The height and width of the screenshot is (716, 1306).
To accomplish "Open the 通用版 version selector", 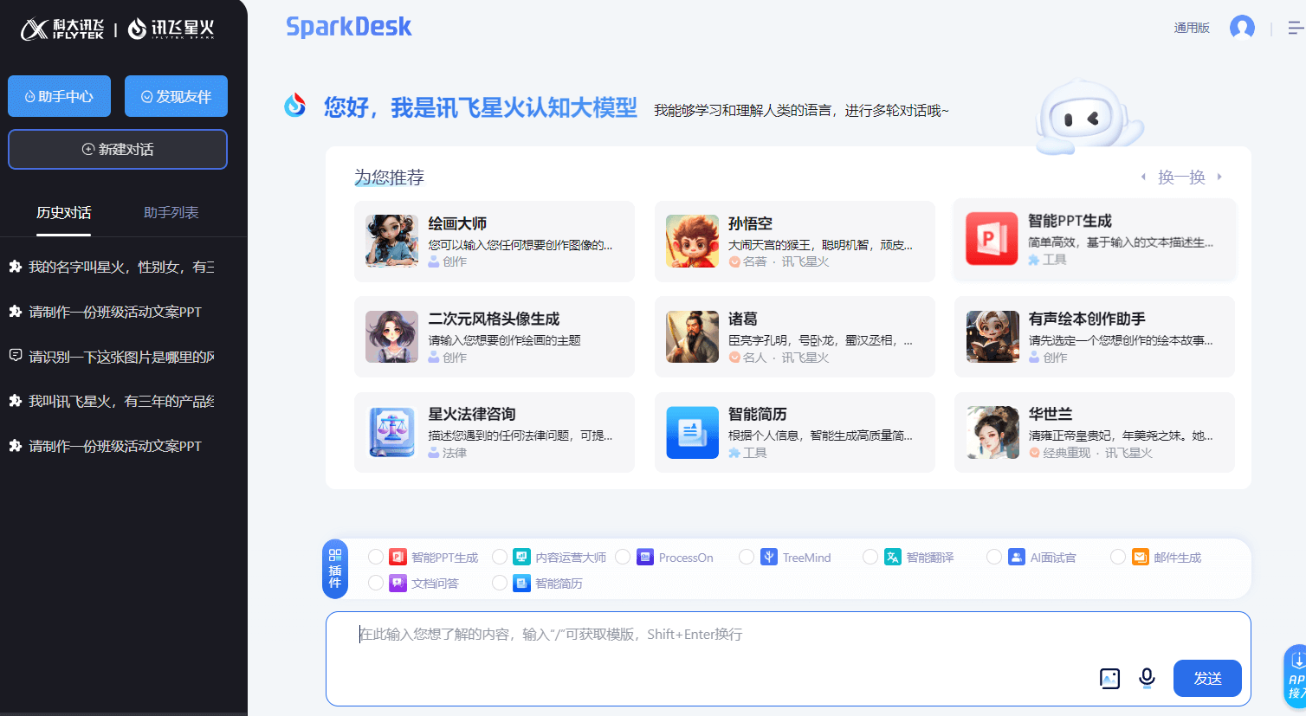I will tap(1192, 28).
